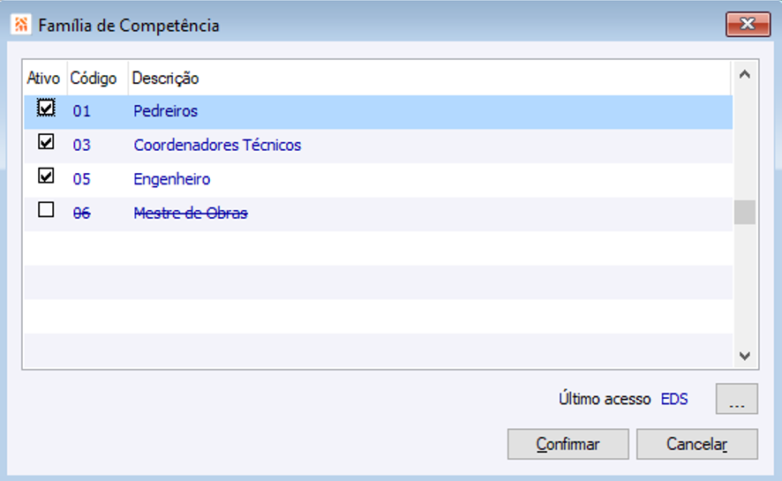Close the Família de Competência window
This screenshot has height=481, width=782.
(x=748, y=24)
